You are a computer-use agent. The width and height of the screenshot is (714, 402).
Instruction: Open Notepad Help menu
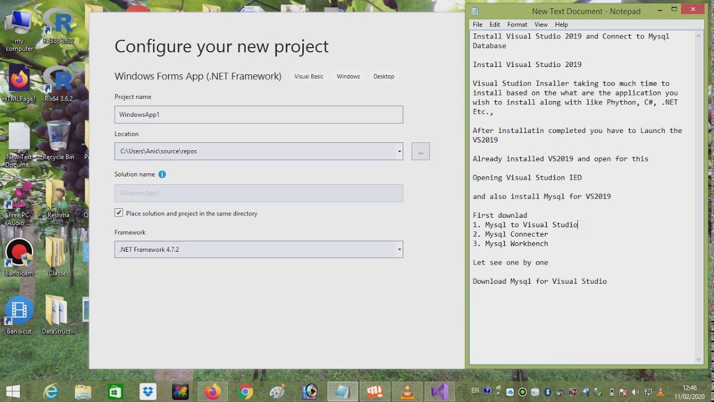561,25
